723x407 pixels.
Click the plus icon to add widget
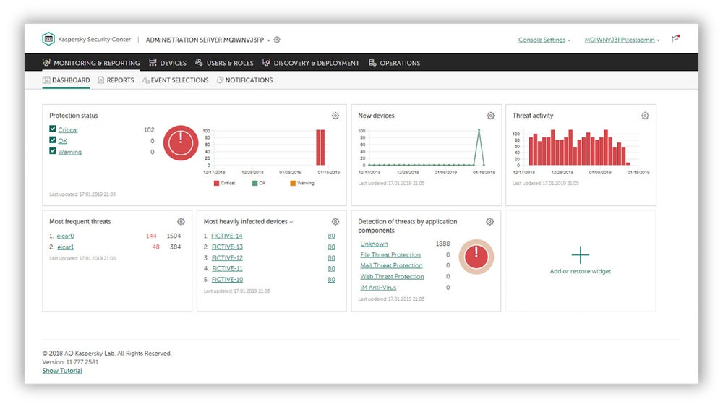[580, 254]
